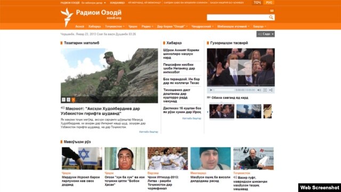Open Ҷоми Иттиҳод-2013 Литва headline
Screen dimensions: 341x192
163,183
